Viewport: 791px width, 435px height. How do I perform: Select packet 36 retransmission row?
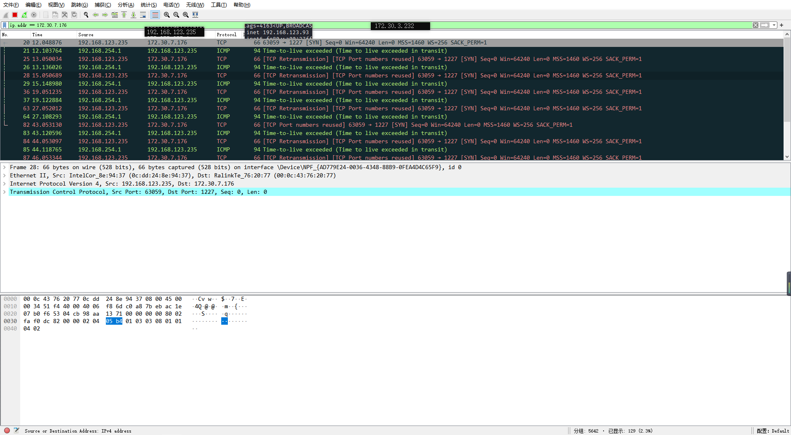(392, 92)
